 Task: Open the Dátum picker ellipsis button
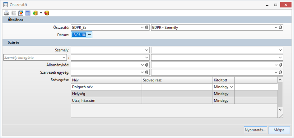click(x=89, y=35)
